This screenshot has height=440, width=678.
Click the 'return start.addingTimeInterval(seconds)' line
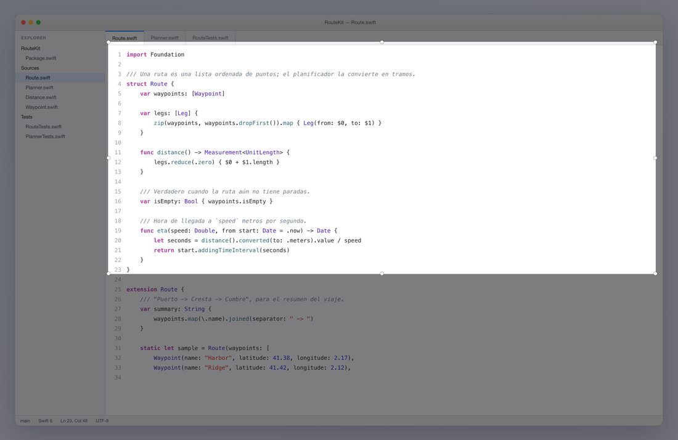221,250
